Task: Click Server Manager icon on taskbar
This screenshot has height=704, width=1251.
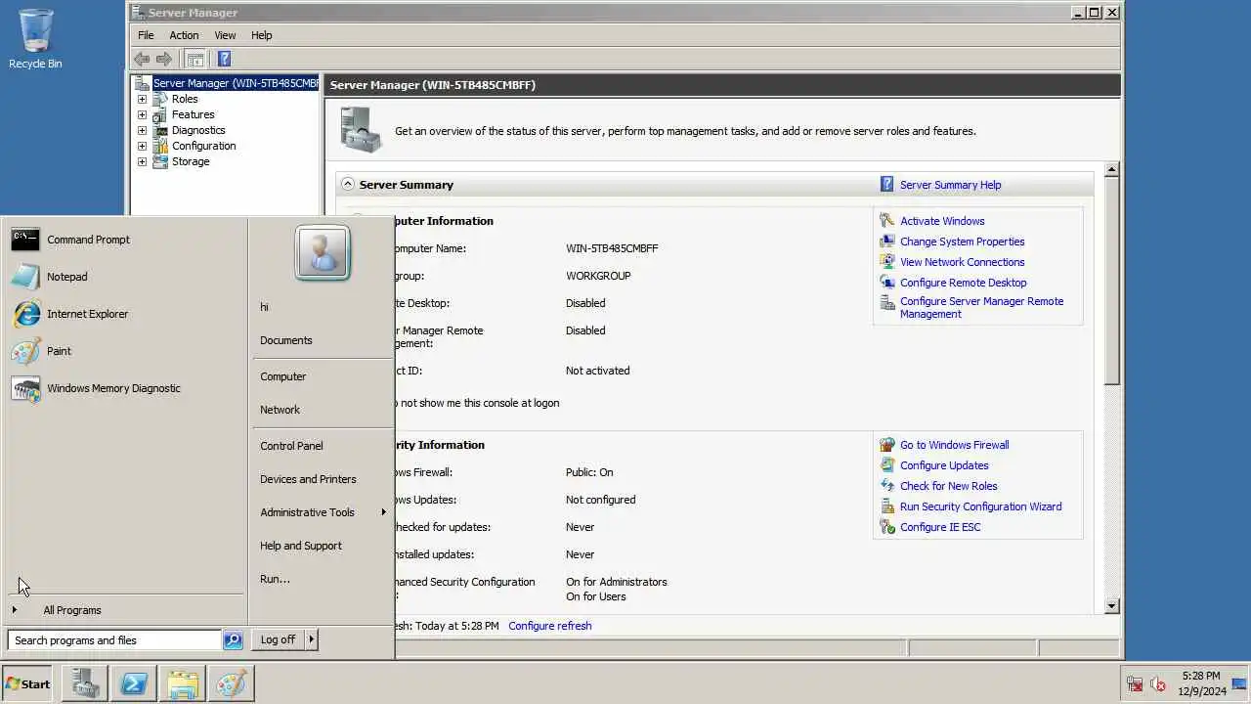Action: 85,683
